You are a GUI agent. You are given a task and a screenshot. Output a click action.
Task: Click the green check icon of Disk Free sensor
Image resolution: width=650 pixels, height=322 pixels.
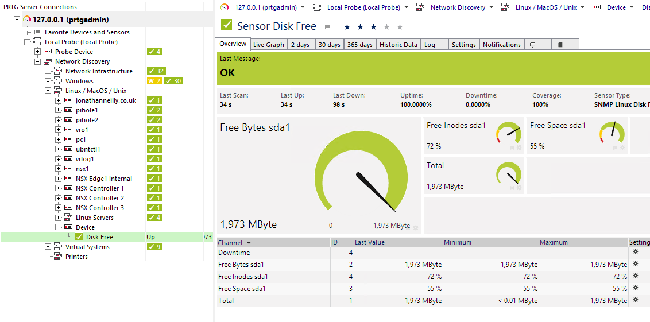pos(79,237)
